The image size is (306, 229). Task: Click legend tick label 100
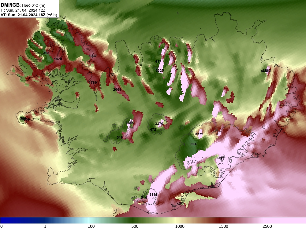[x=91, y=226]
